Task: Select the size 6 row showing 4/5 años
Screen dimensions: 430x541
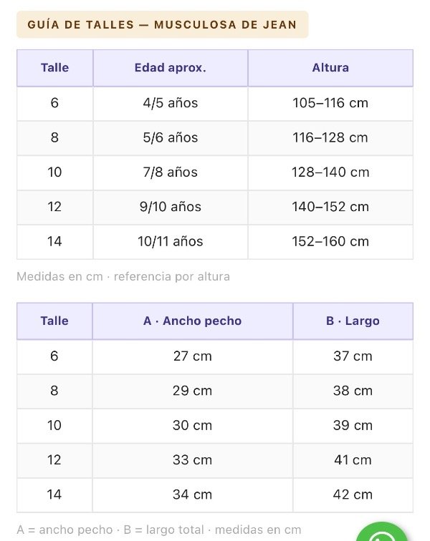Action: click(215, 104)
